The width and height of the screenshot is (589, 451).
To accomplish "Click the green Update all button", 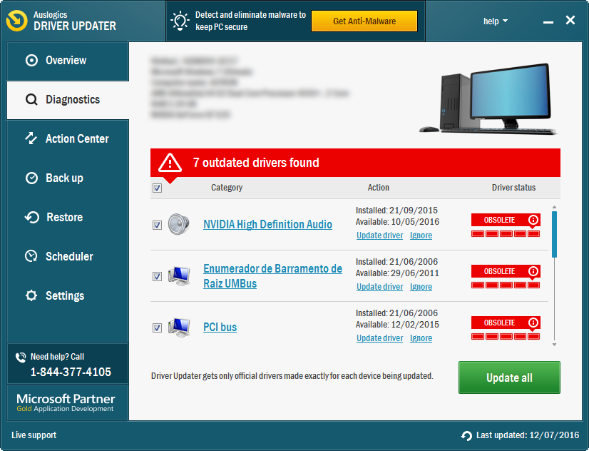I will point(509,377).
